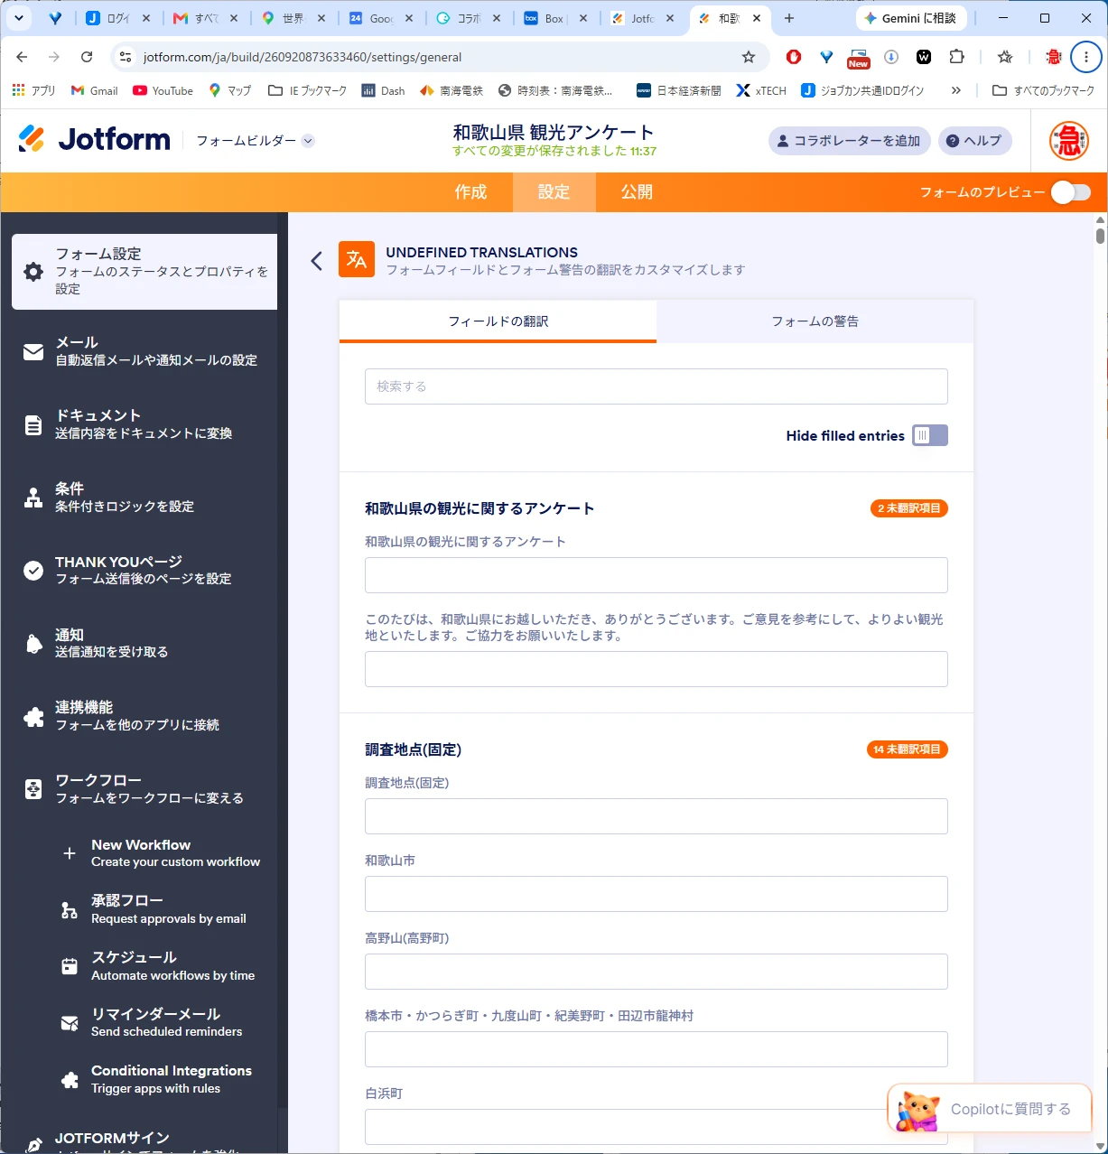
Task: Open the tab search dropdown arrow
Action: pos(18,18)
